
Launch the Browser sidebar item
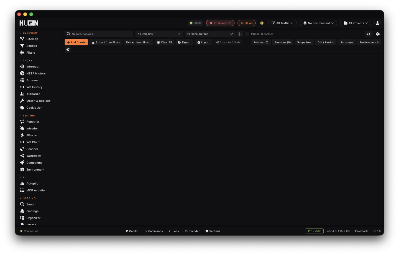click(32, 80)
